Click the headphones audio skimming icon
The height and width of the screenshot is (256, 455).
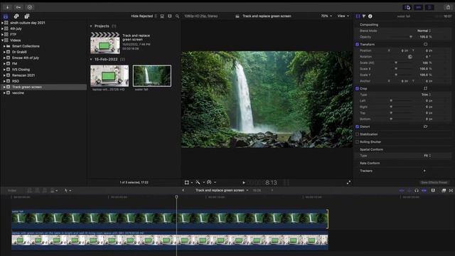click(417, 191)
